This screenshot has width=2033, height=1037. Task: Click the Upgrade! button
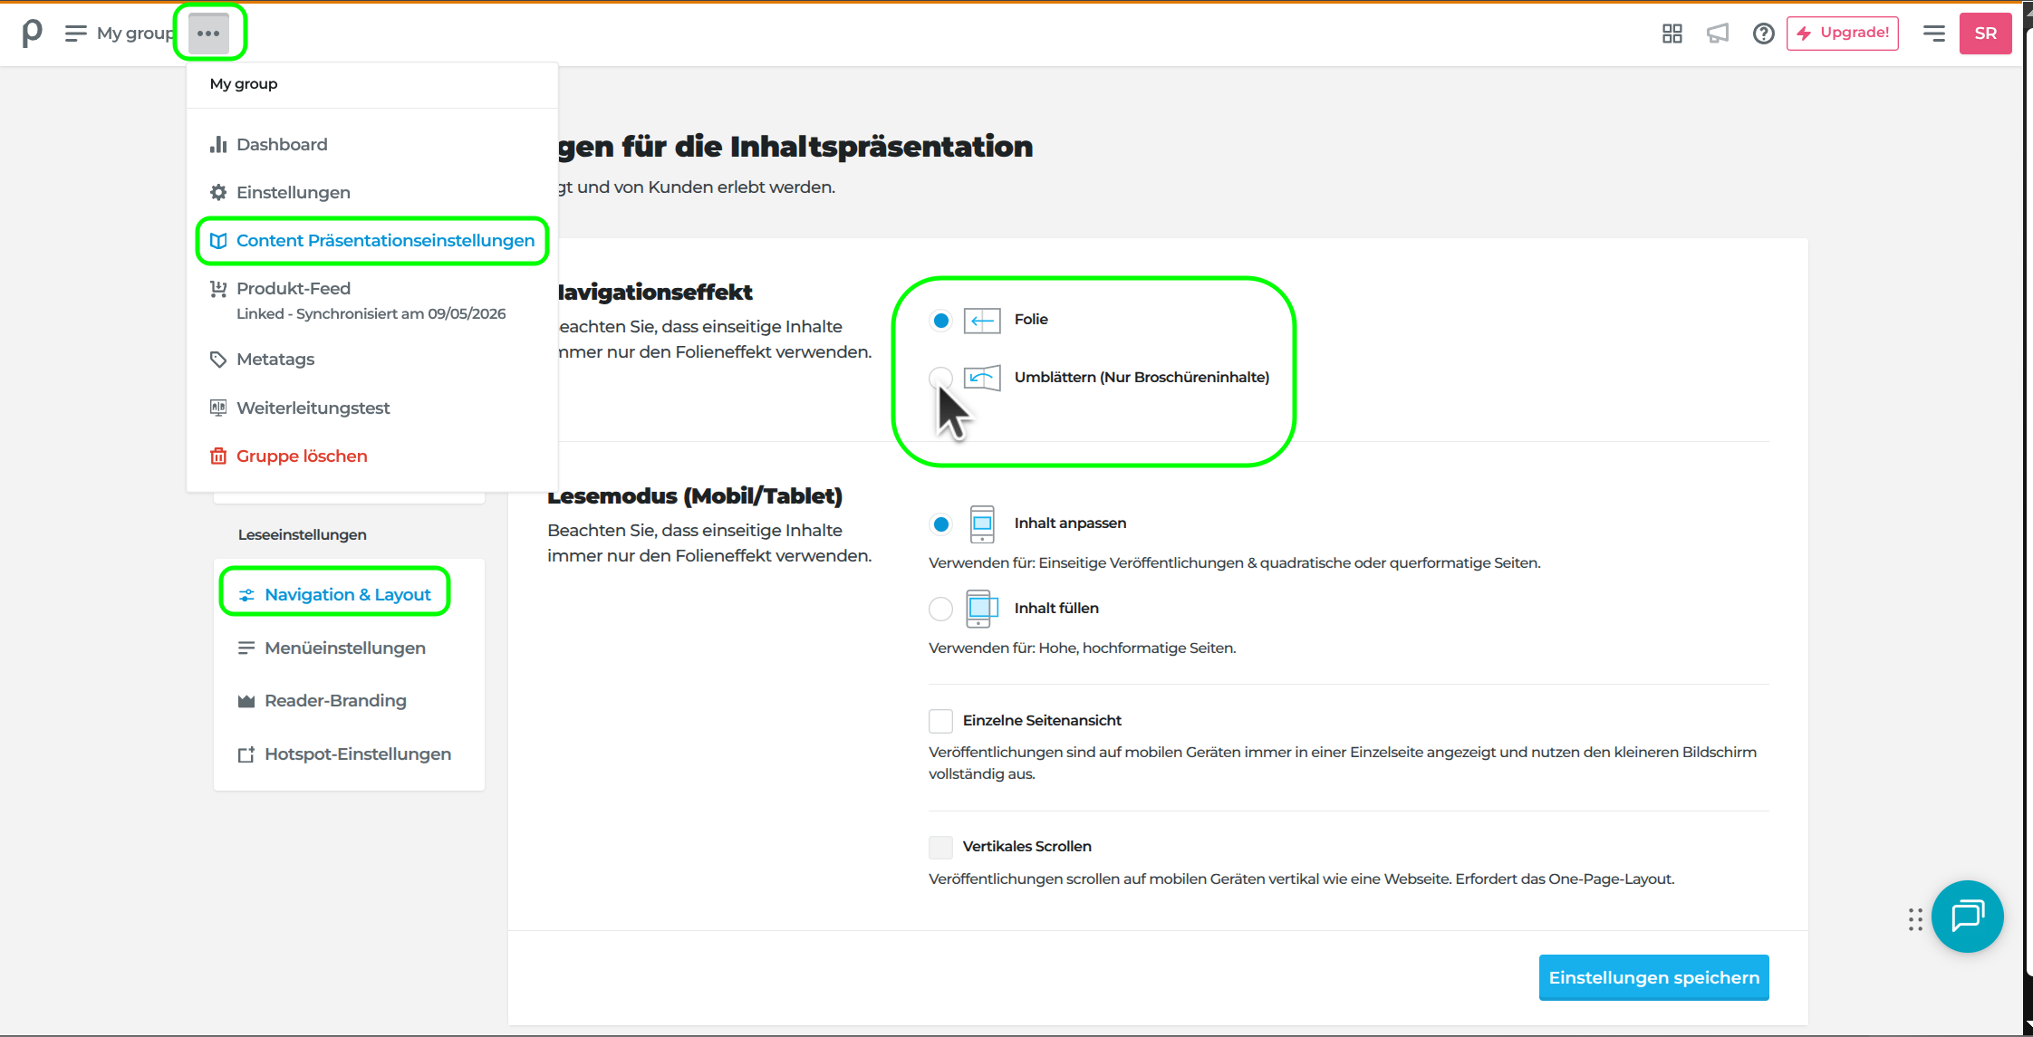point(1843,34)
